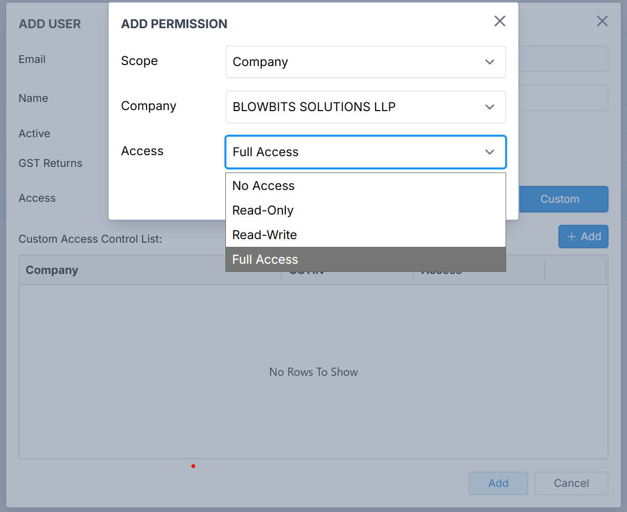Open the Scope field showing Company
Screen dimensions: 627x512
click(x=353, y=62)
